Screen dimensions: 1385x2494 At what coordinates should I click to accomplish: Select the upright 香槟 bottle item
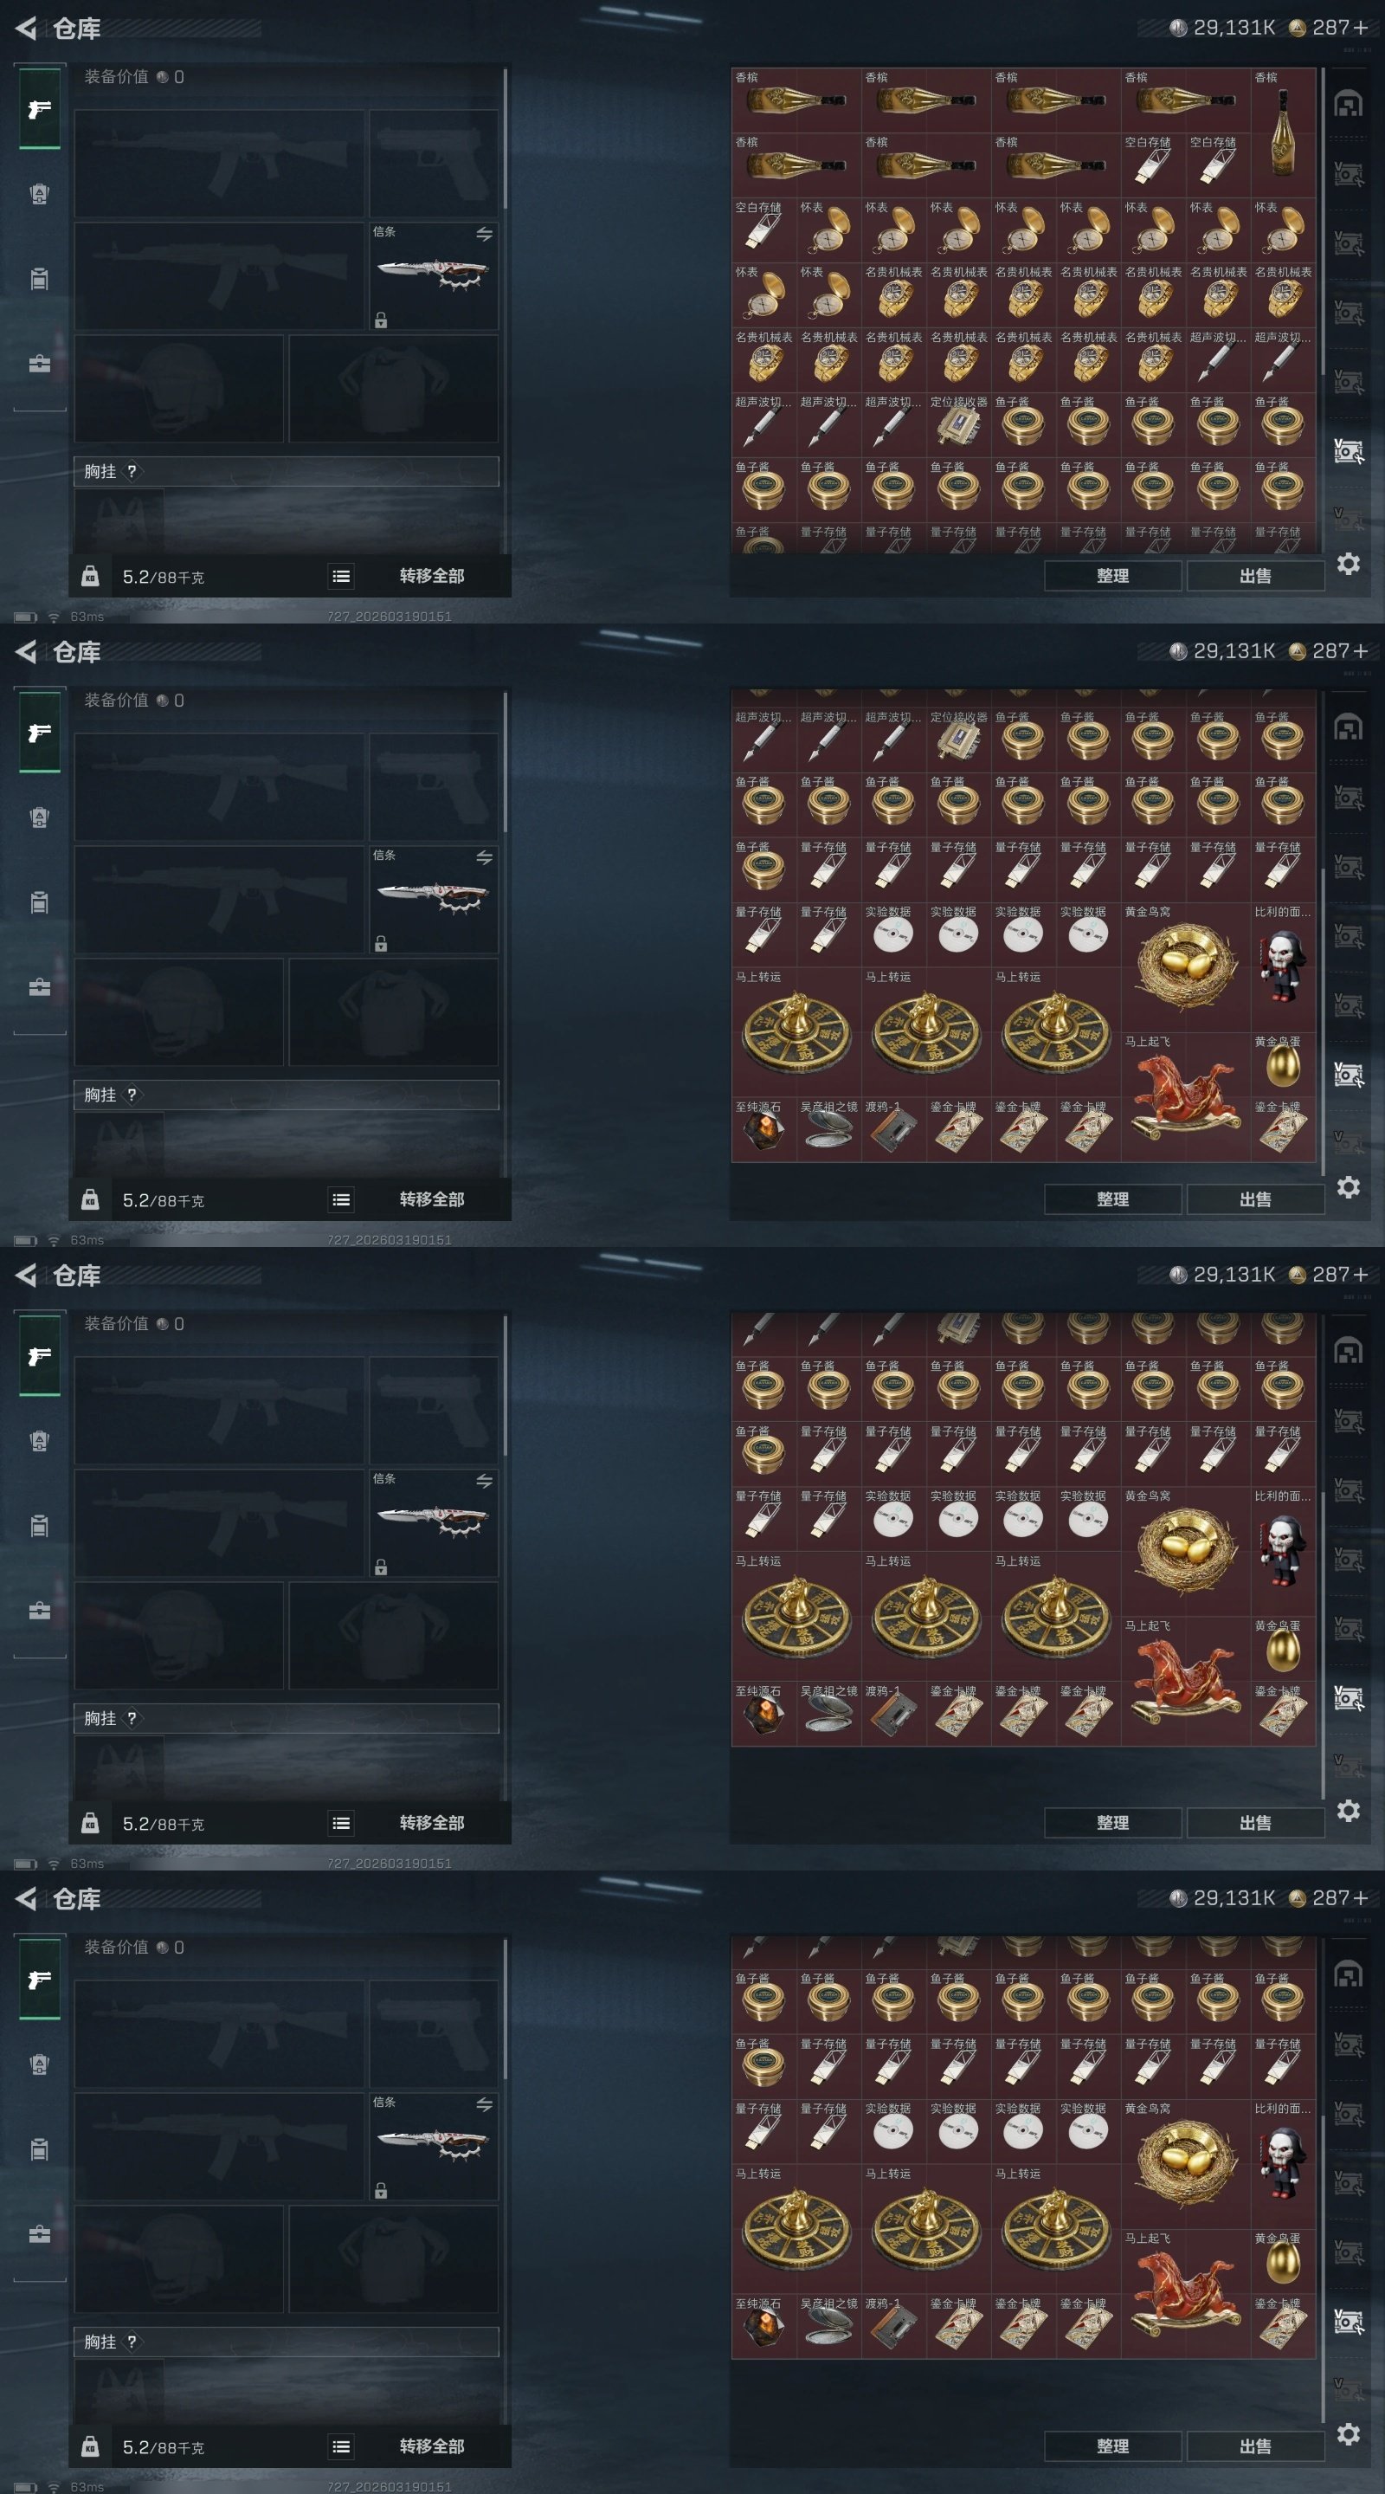[1282, 132]
